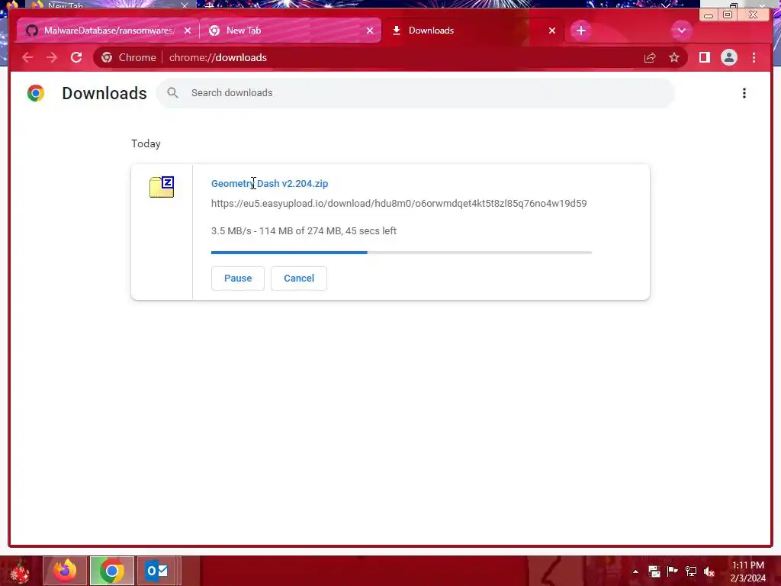This screenshot has height=586, width=781.
Task: Cancel the Geometry Dash download
Action: tap(299, 278)
